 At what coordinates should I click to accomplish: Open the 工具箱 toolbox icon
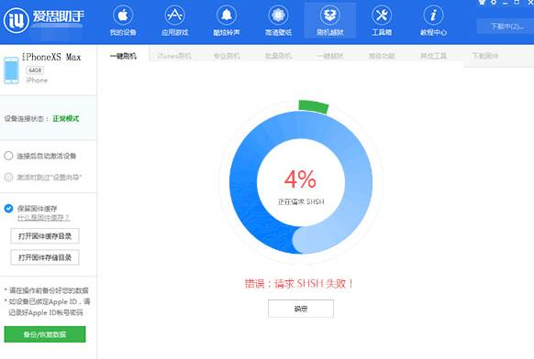coord(382,16)
